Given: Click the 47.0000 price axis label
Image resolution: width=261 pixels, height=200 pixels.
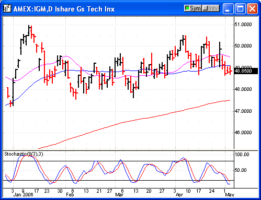Looking at the screenshot, I should [243, 111].
